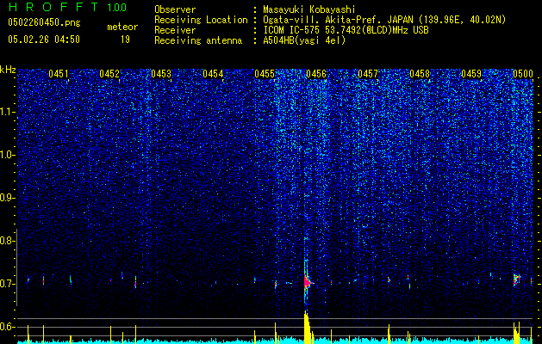Click the 1.1 kHz axis label
The height and width of the screenshot is (344, 542).
8,112
